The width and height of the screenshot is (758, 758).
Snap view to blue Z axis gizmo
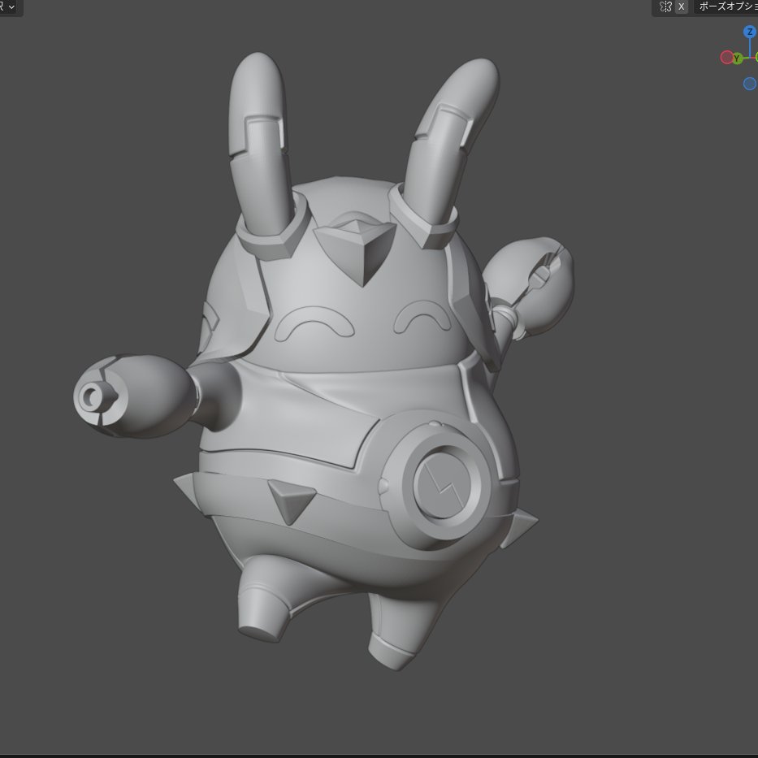750,32
